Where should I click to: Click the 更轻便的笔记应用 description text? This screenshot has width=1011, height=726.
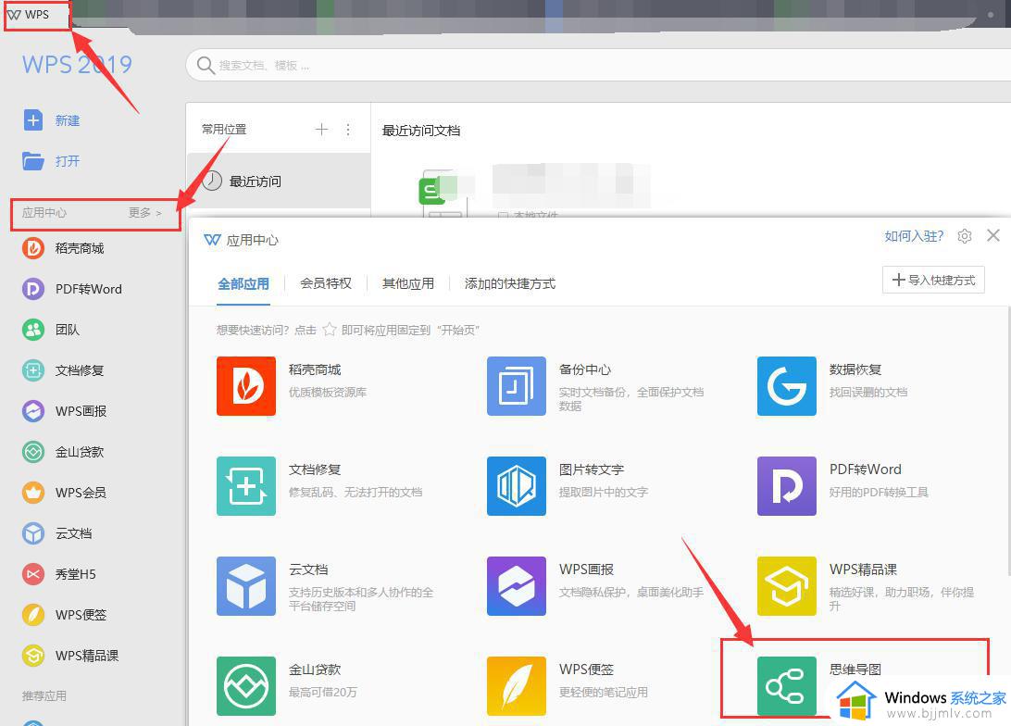tap(604, 692)
